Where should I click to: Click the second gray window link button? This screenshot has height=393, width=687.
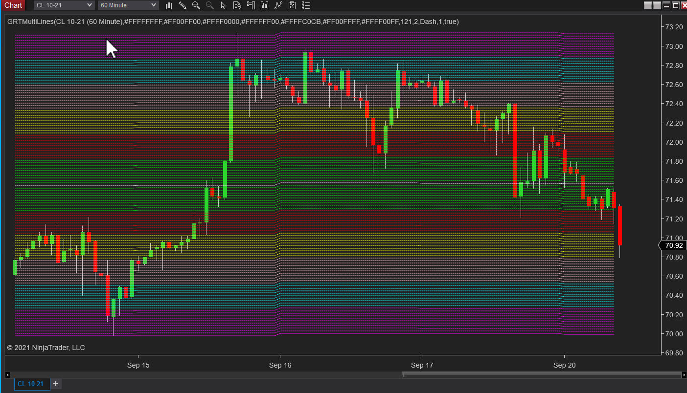(657, 5)
